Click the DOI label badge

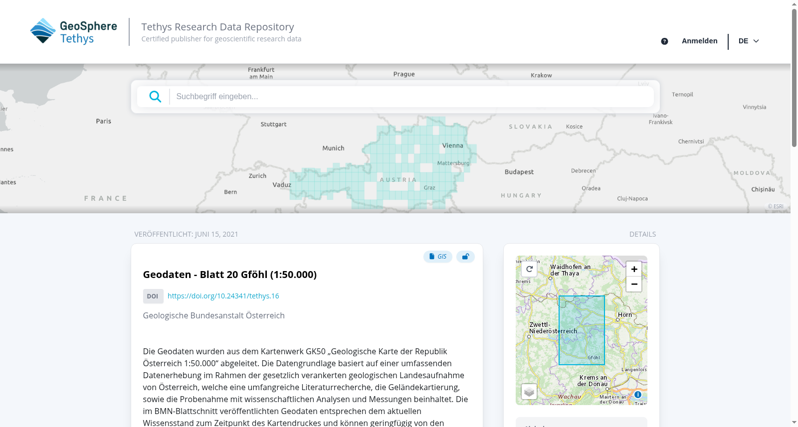(x=153, y=296)
